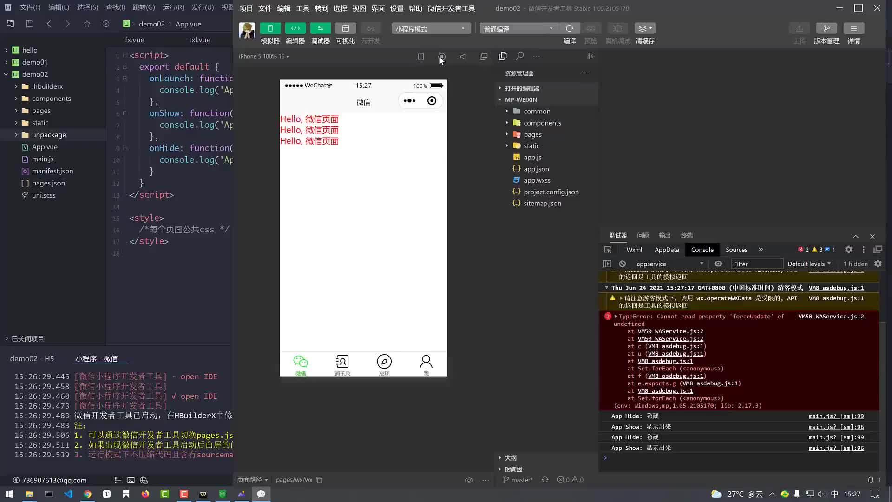
Task: Click the simulator record circle icon
Action: pyautogui.click(x=441, y=56)
